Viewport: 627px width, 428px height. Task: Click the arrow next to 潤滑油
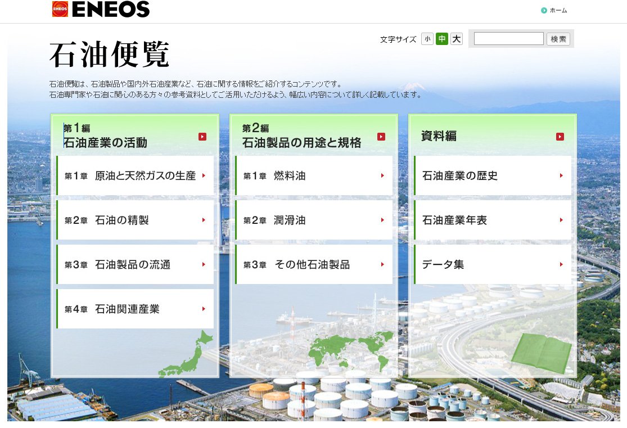tap(382, 220)
